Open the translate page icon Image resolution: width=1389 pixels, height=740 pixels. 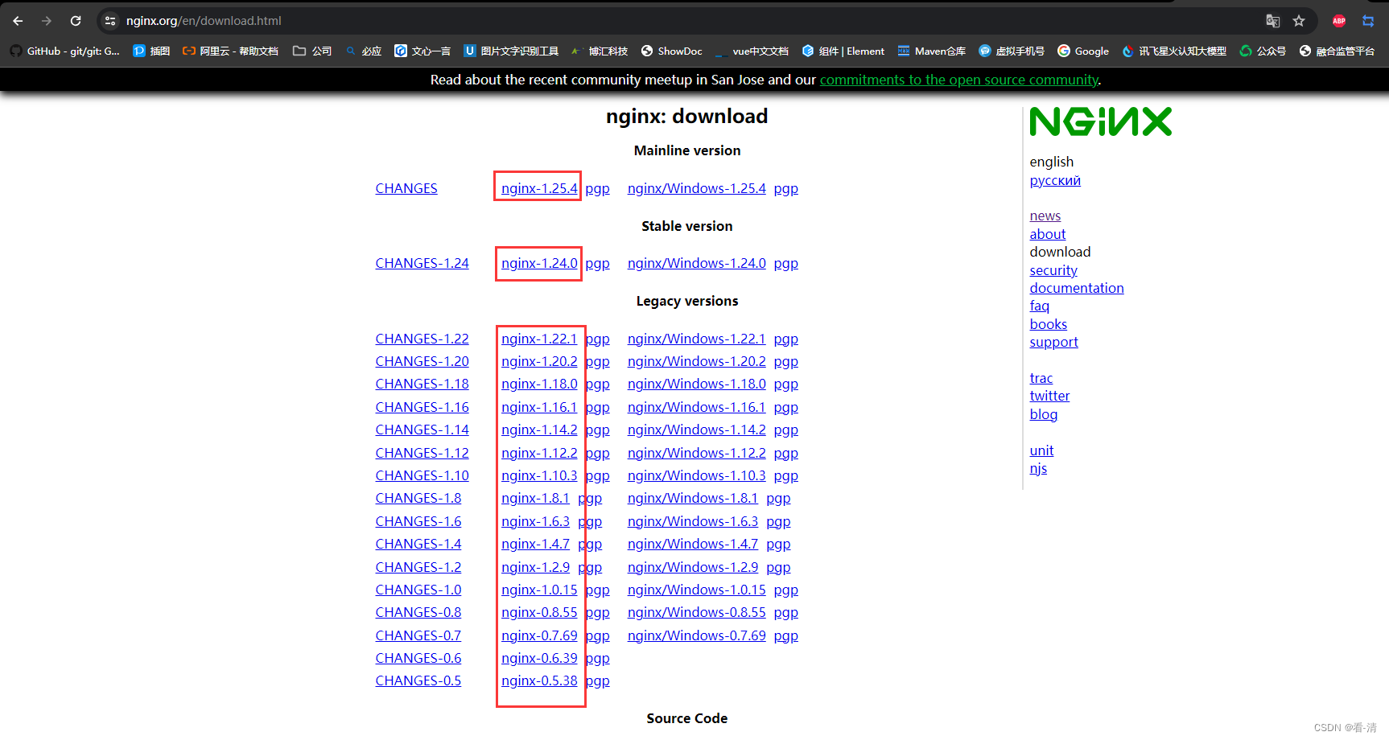pyautogui.click(x=1272, y=21)
